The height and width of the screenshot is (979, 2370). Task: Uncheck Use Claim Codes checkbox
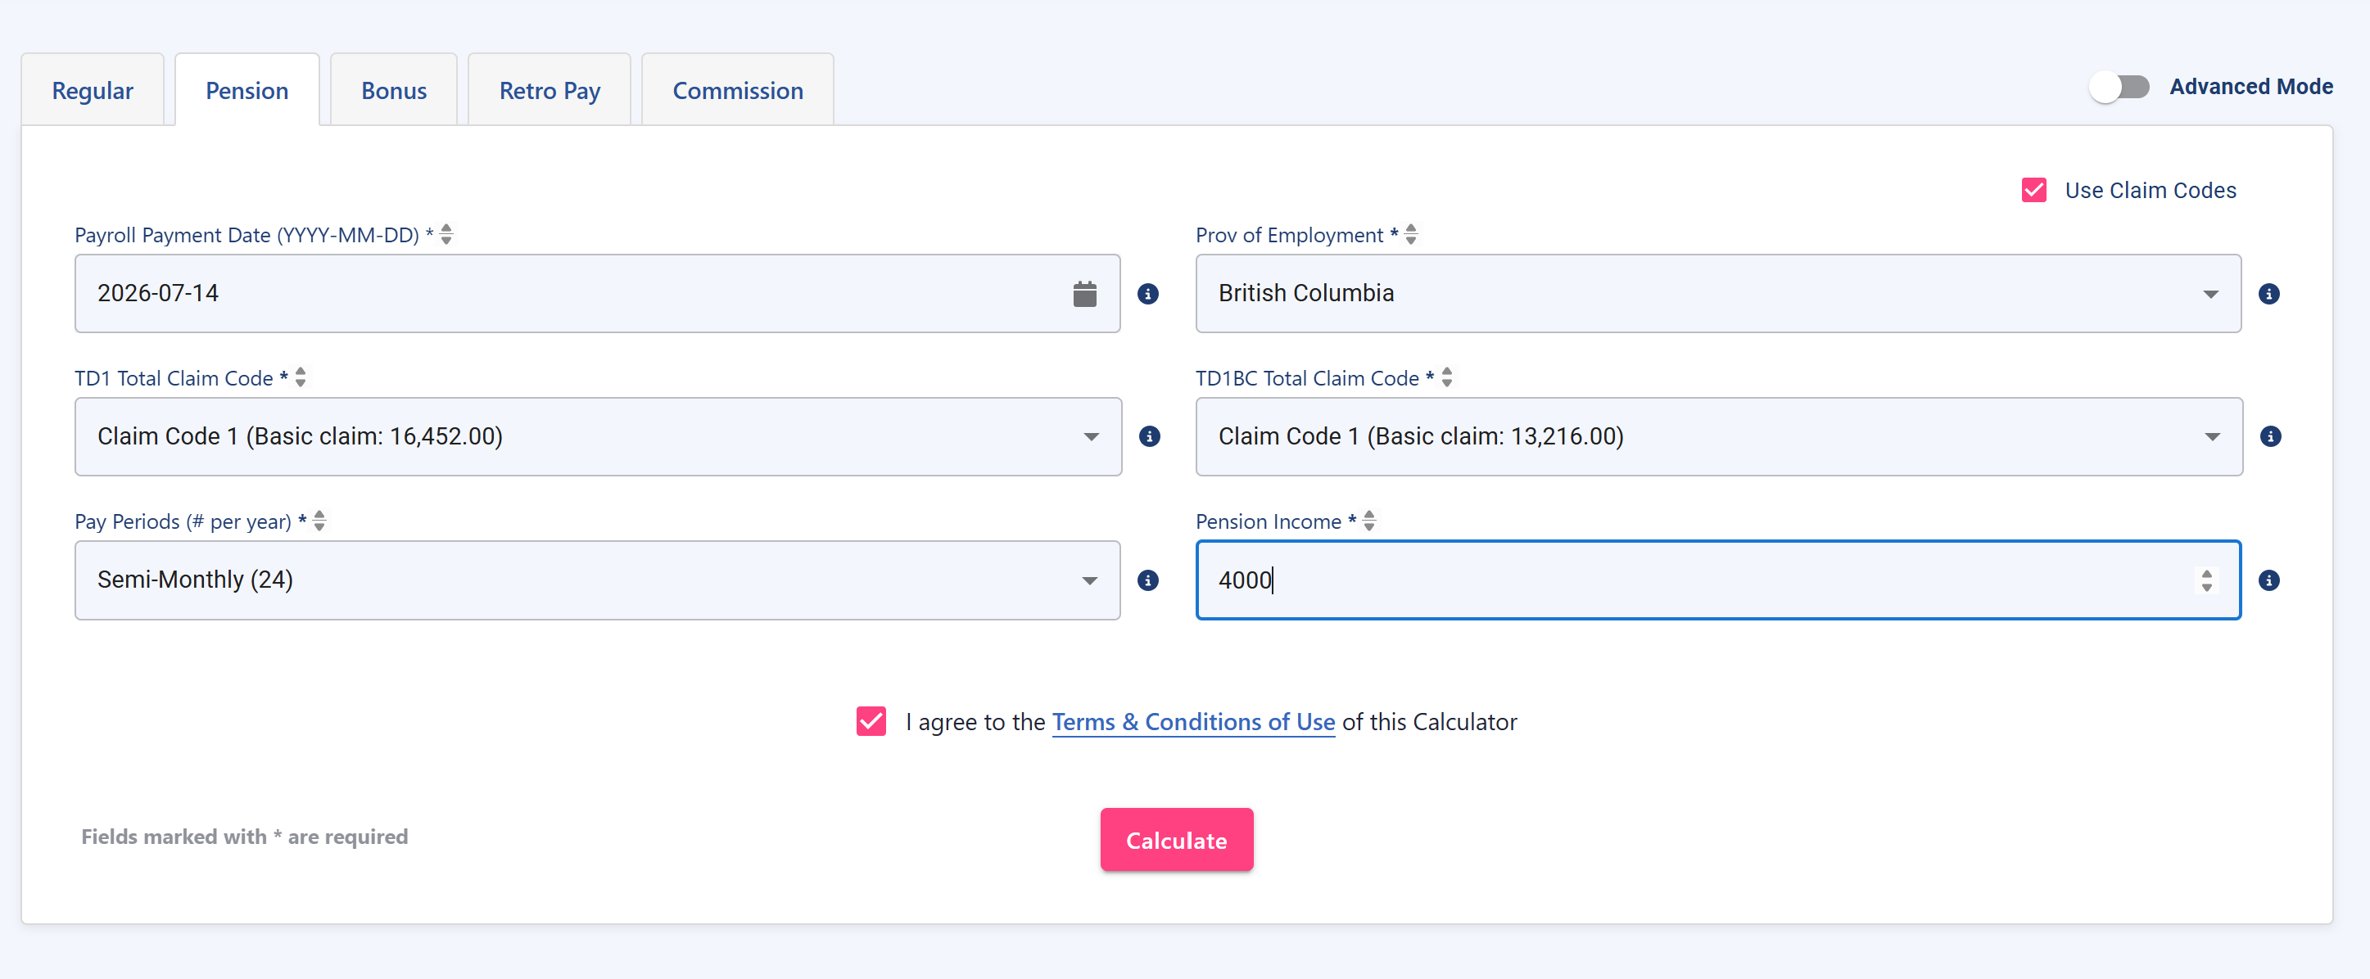click(2033, 190)
